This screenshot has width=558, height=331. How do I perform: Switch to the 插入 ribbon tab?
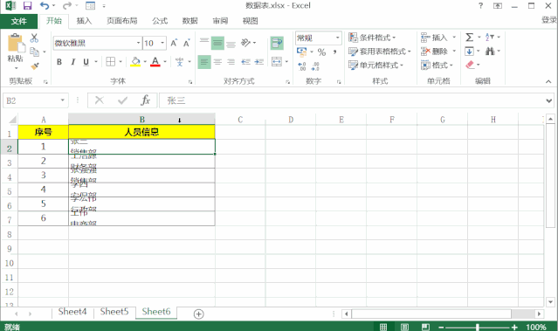pos(84,21)
